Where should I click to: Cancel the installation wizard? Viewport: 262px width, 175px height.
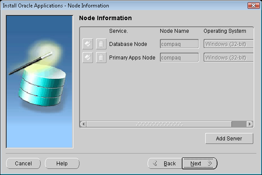pyautogui.click(x=24, y=163)
